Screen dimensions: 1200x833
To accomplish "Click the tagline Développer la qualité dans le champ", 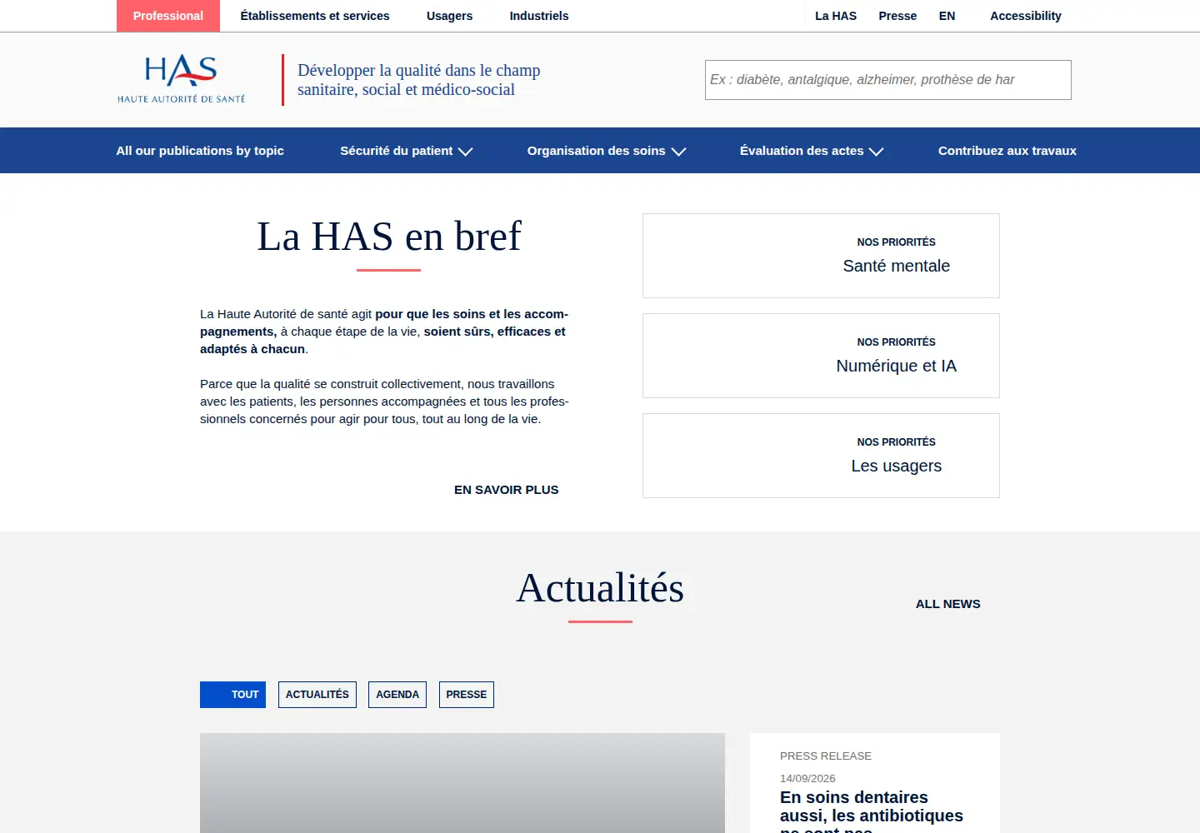I will tap(419, 80).
